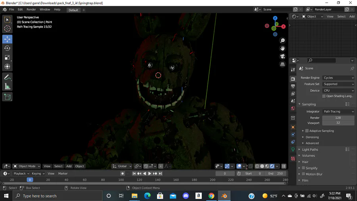Activate the Rotate tool
The height and width of the screenshot is (201, 357).
(x=7, y=48)
